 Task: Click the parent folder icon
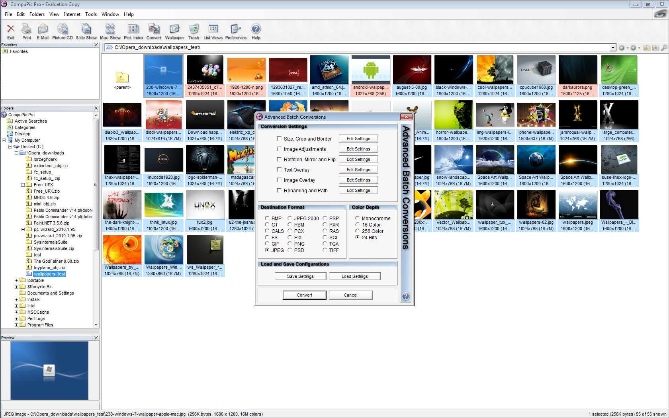click(122, 77)
